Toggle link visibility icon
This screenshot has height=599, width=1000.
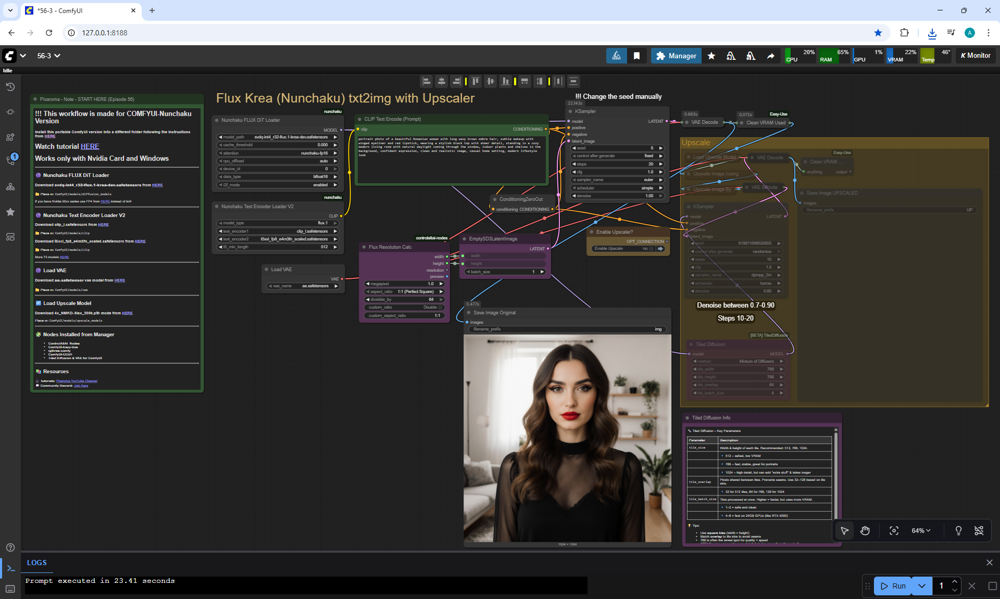979,530
